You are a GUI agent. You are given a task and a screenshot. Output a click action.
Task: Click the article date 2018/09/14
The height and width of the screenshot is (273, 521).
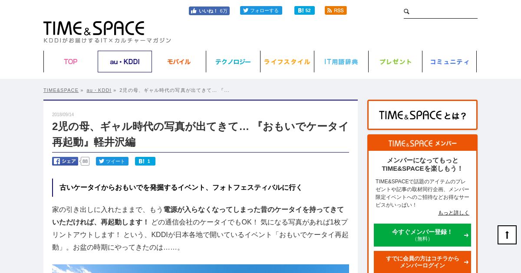coord(63,115)
